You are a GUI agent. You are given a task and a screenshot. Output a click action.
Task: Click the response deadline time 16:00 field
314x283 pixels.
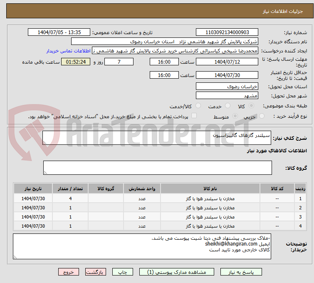click(x=164, y=62)
